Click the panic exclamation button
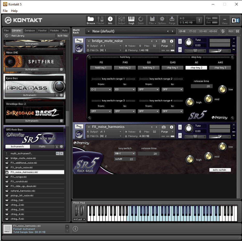 [199, 20]
